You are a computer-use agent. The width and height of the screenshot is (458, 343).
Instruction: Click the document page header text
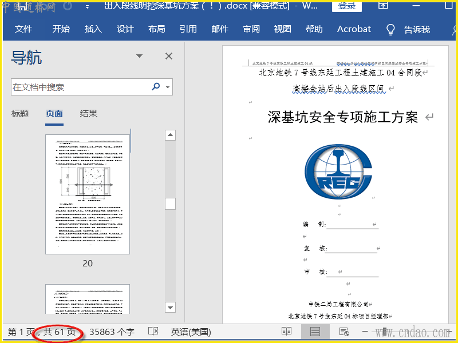338,63
